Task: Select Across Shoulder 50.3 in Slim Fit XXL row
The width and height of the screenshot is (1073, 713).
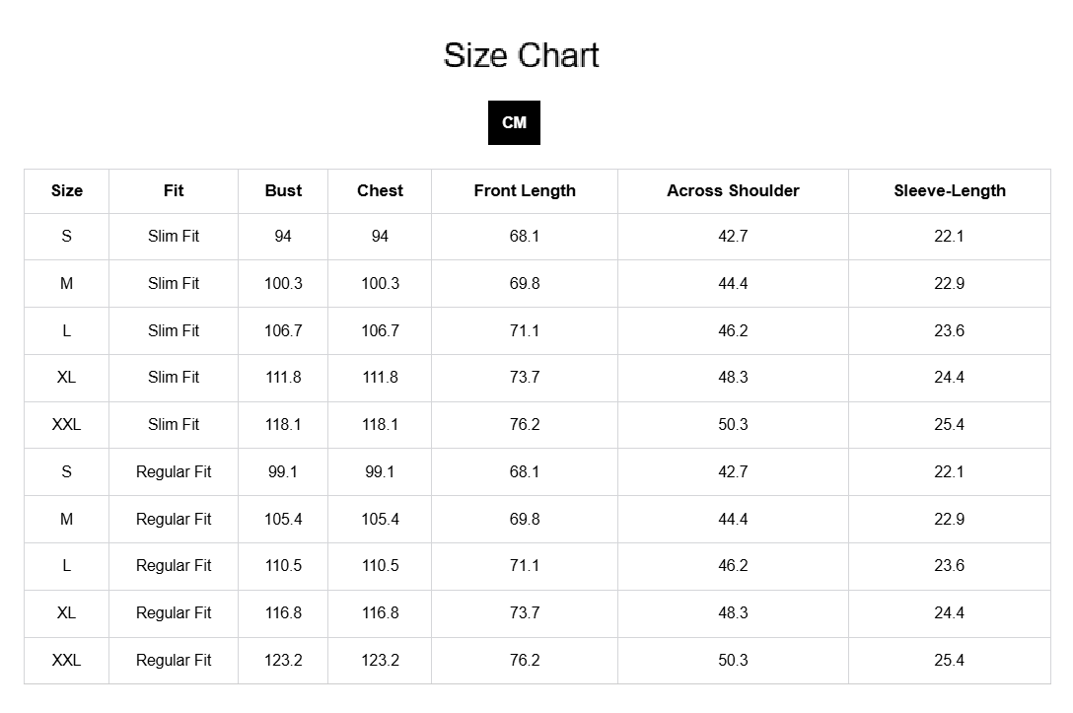Action: 733,424
